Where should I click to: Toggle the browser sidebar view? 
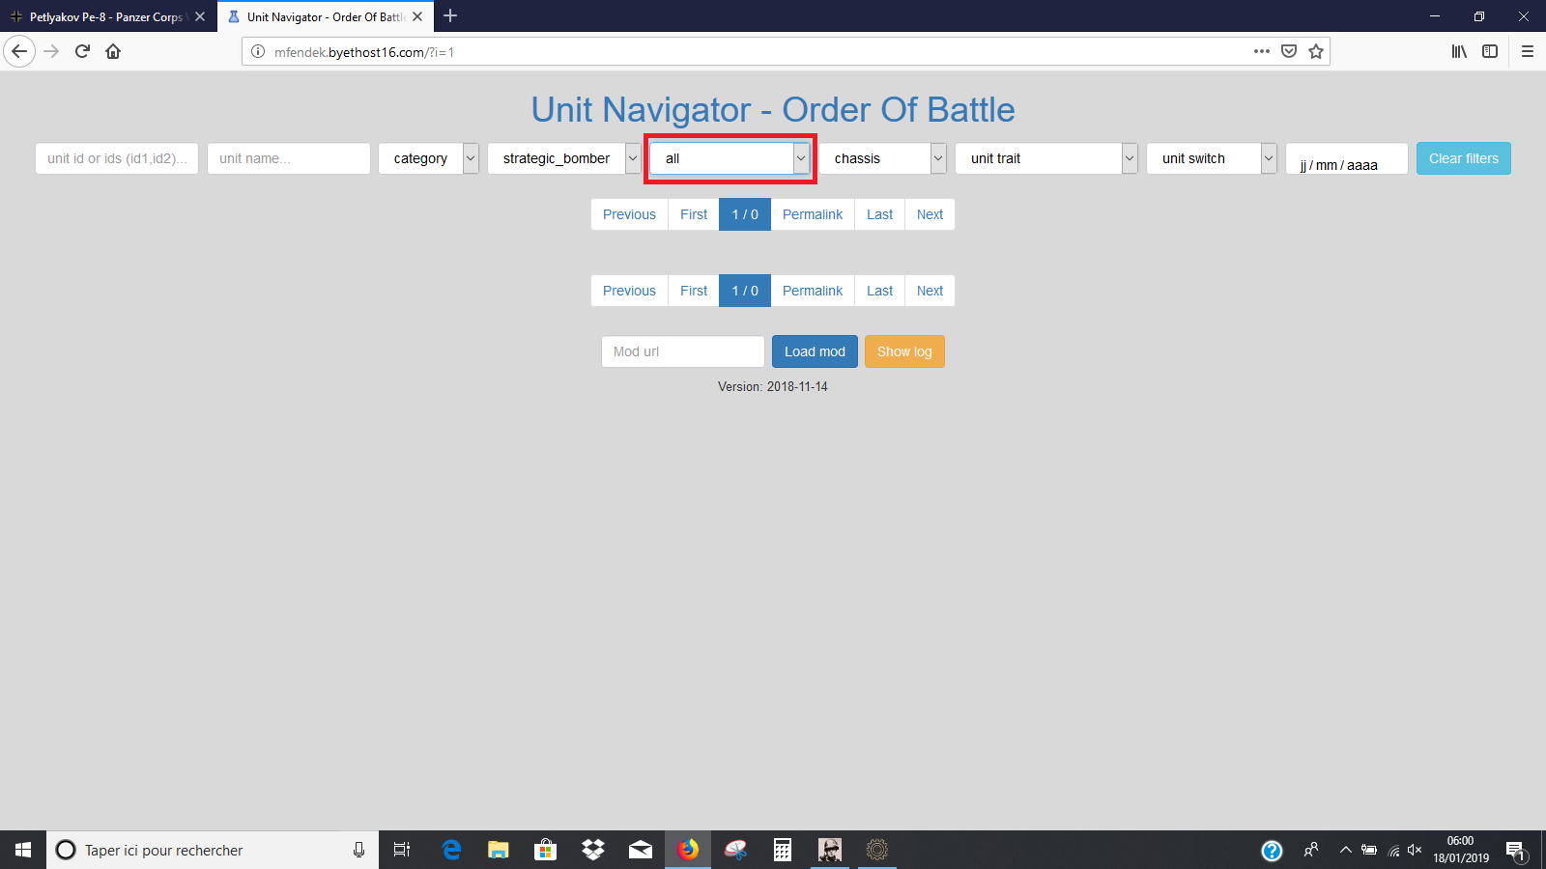1490,51
